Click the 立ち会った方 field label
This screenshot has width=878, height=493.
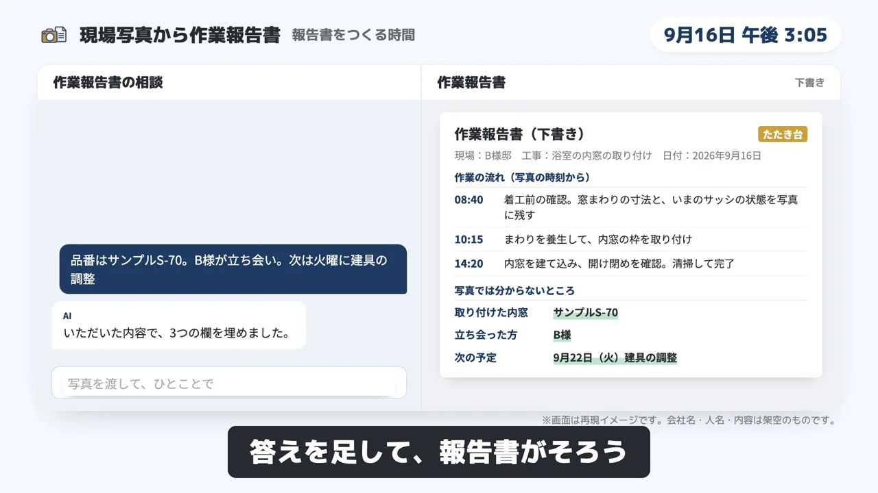tap(486, 336)
